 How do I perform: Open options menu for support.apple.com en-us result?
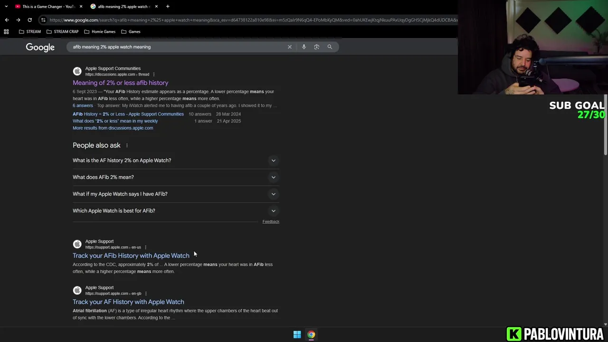[x=145, y=247]
